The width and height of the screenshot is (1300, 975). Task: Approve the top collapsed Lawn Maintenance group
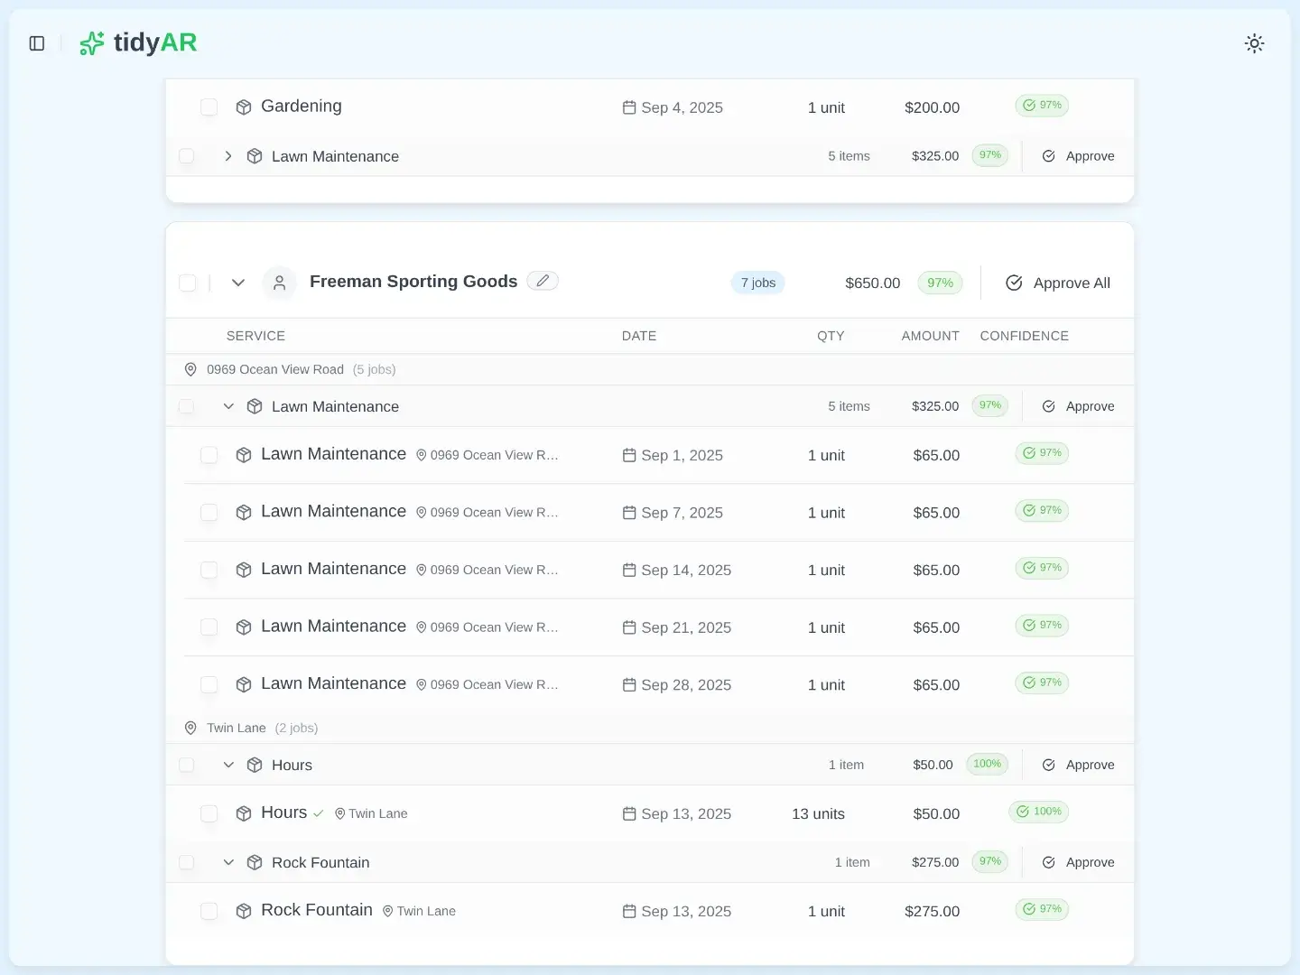1078,156
